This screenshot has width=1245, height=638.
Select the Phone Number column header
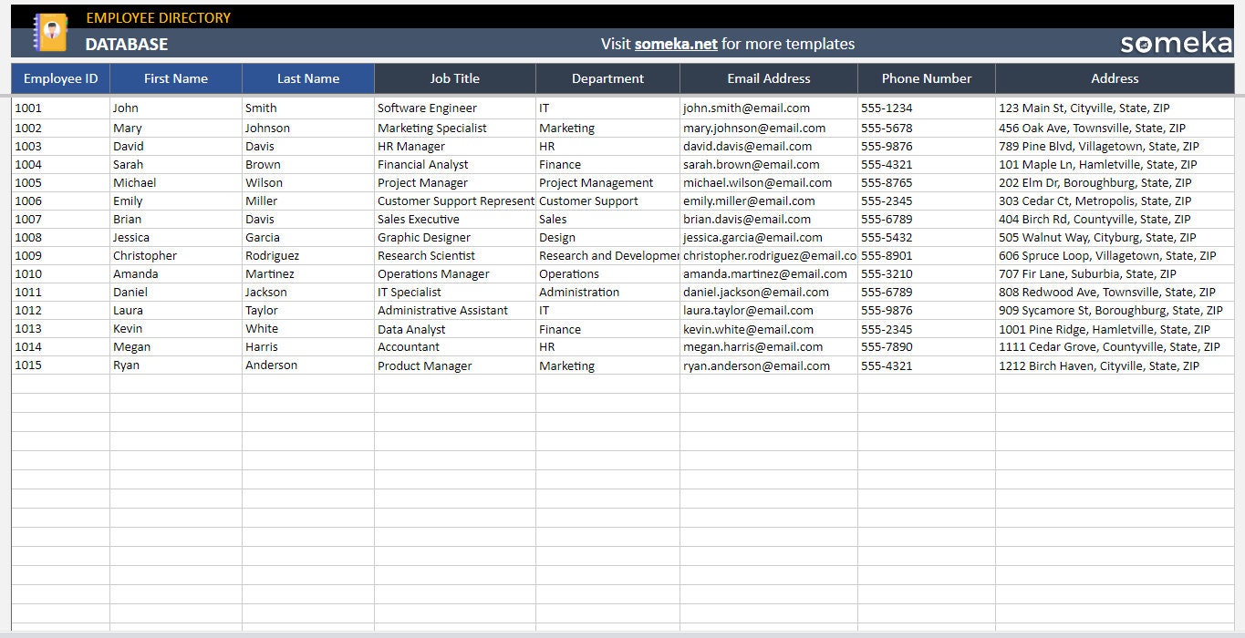pos(926,78)
